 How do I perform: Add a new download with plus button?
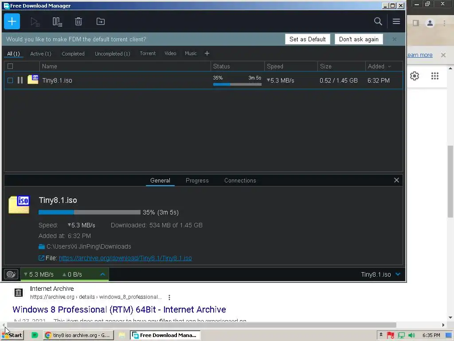[x=12, y=21]
